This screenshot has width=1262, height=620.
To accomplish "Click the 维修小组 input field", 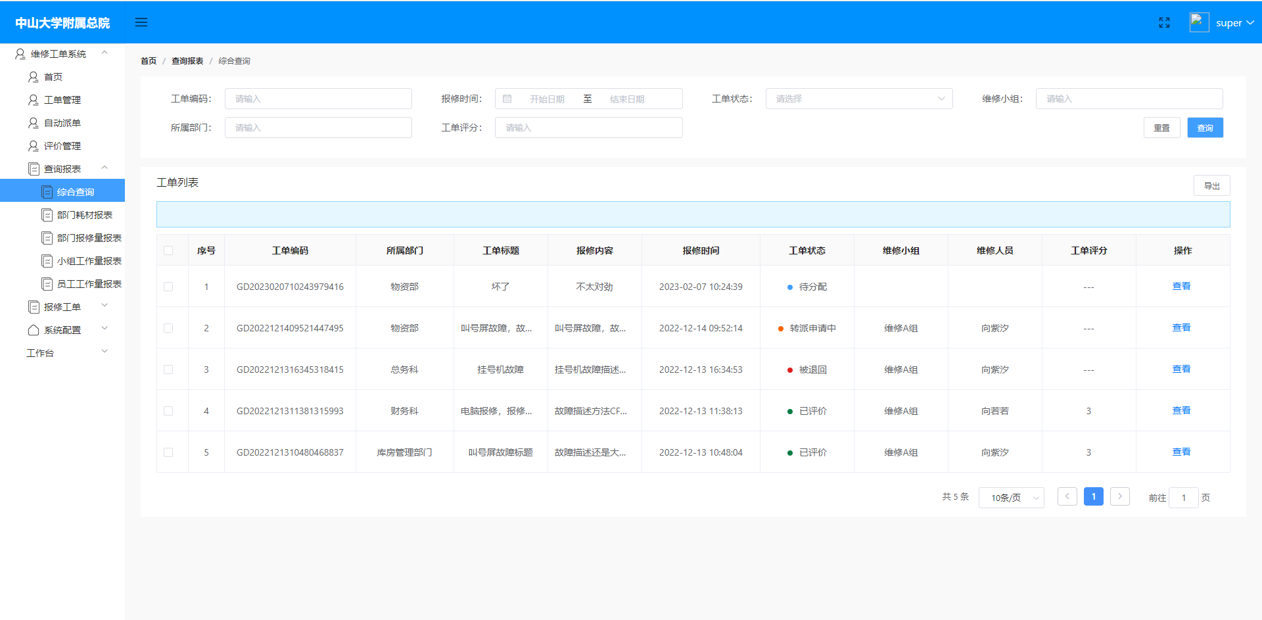I will coord(1129,99).
